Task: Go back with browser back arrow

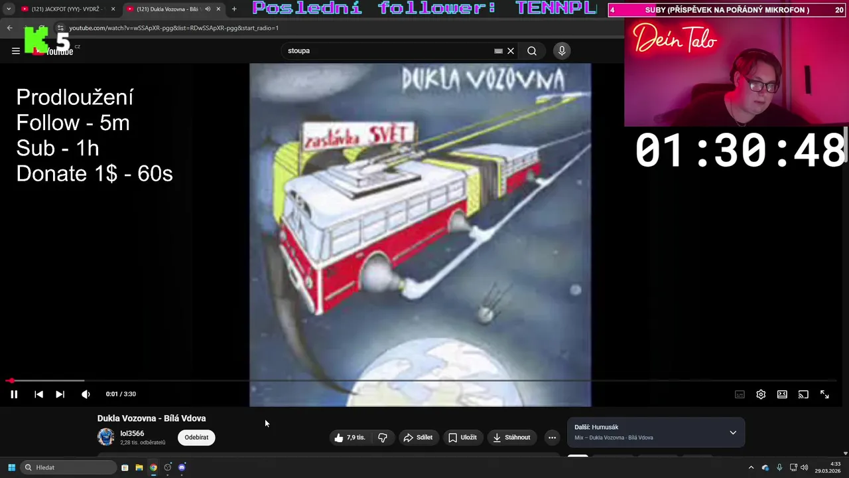Action: pos(9,28)
